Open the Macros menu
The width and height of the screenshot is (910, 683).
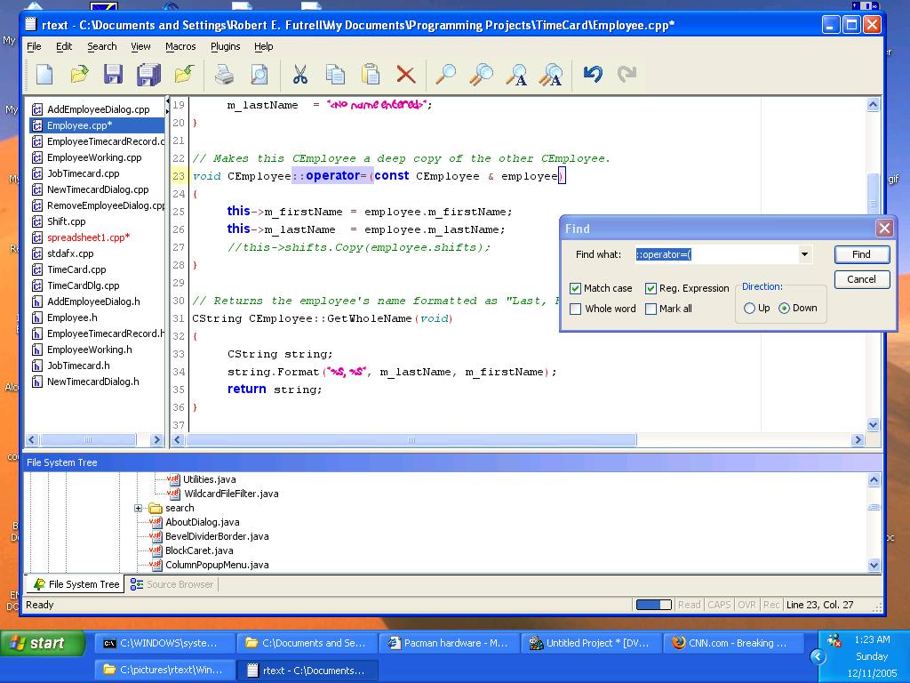point(180,46)
